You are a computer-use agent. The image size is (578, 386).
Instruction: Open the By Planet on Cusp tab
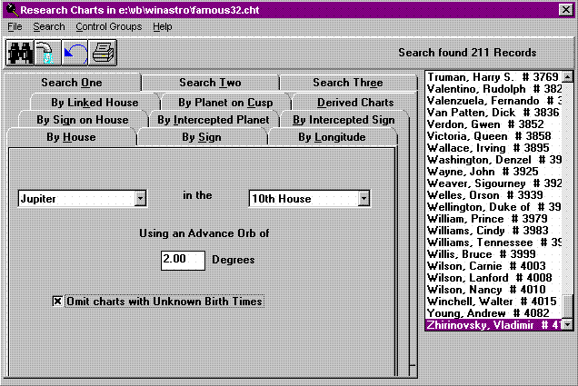[x=224, y=102]
